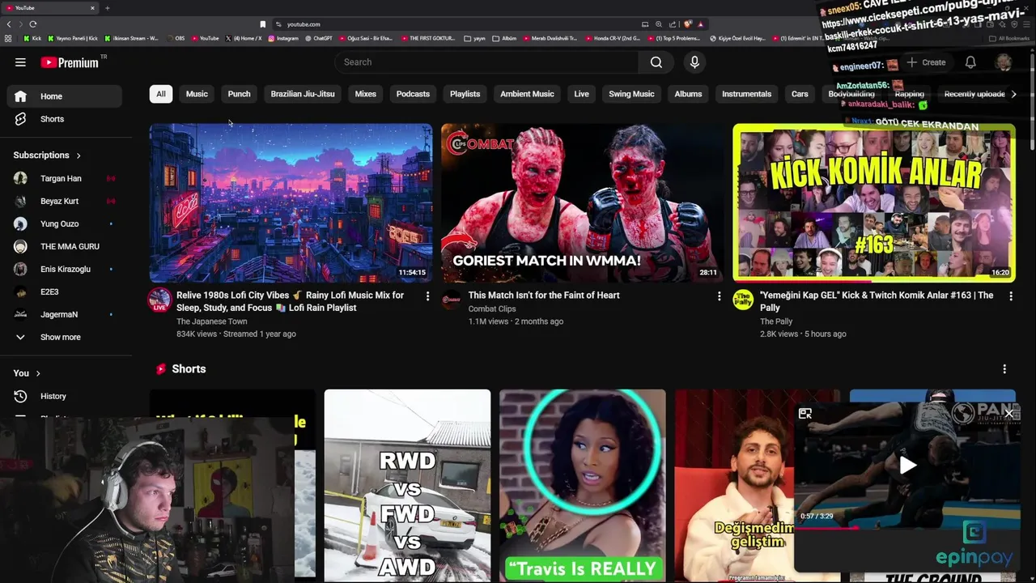Viewport: 1036px width, 583px height.
Task: Open Enis Kirazoglu subscription channel
Action: pos(65,270)
